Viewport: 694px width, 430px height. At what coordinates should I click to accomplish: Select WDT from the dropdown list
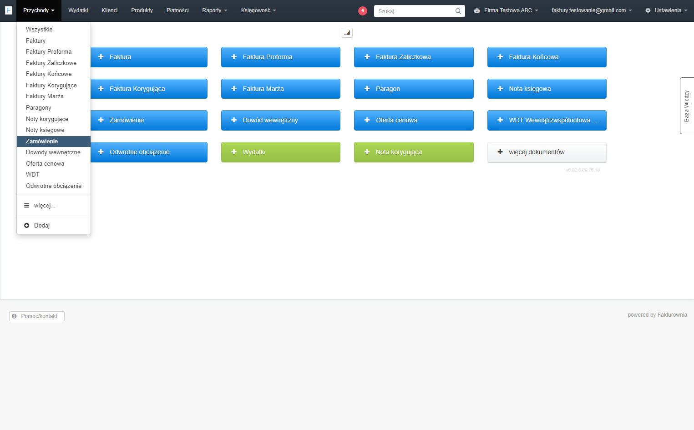[x=54, y=175]
